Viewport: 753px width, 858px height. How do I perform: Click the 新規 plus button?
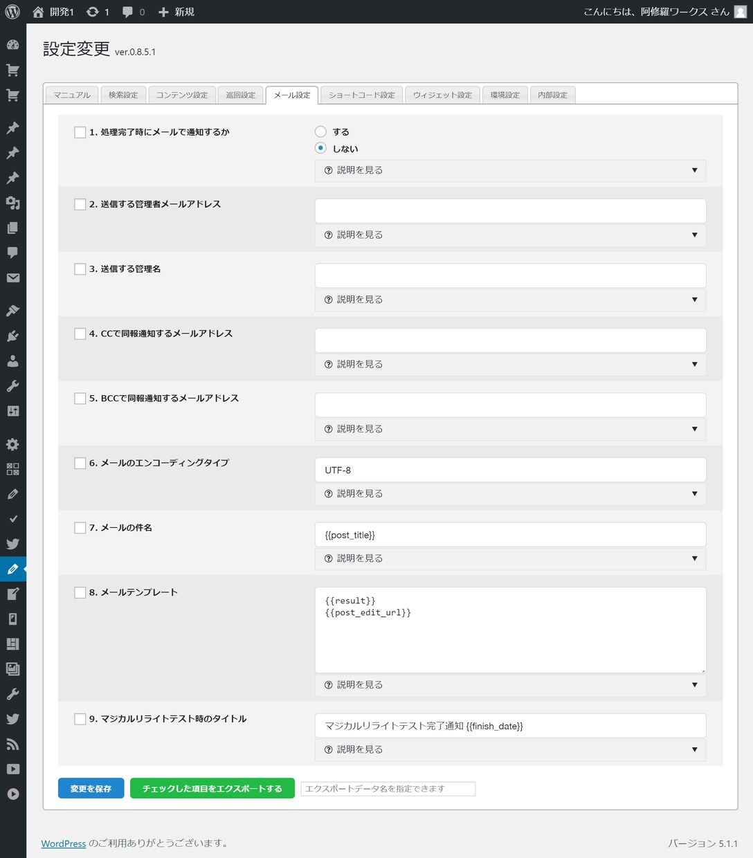click(176, 12)
